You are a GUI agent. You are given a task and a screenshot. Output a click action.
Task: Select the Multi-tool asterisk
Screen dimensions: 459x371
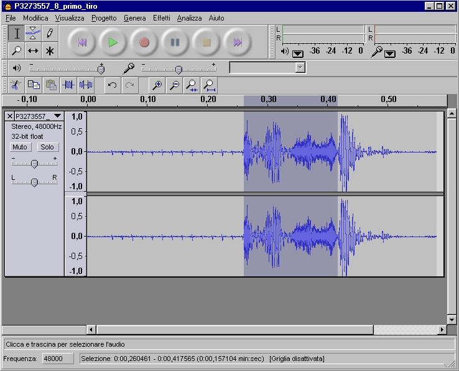(50, 50)
